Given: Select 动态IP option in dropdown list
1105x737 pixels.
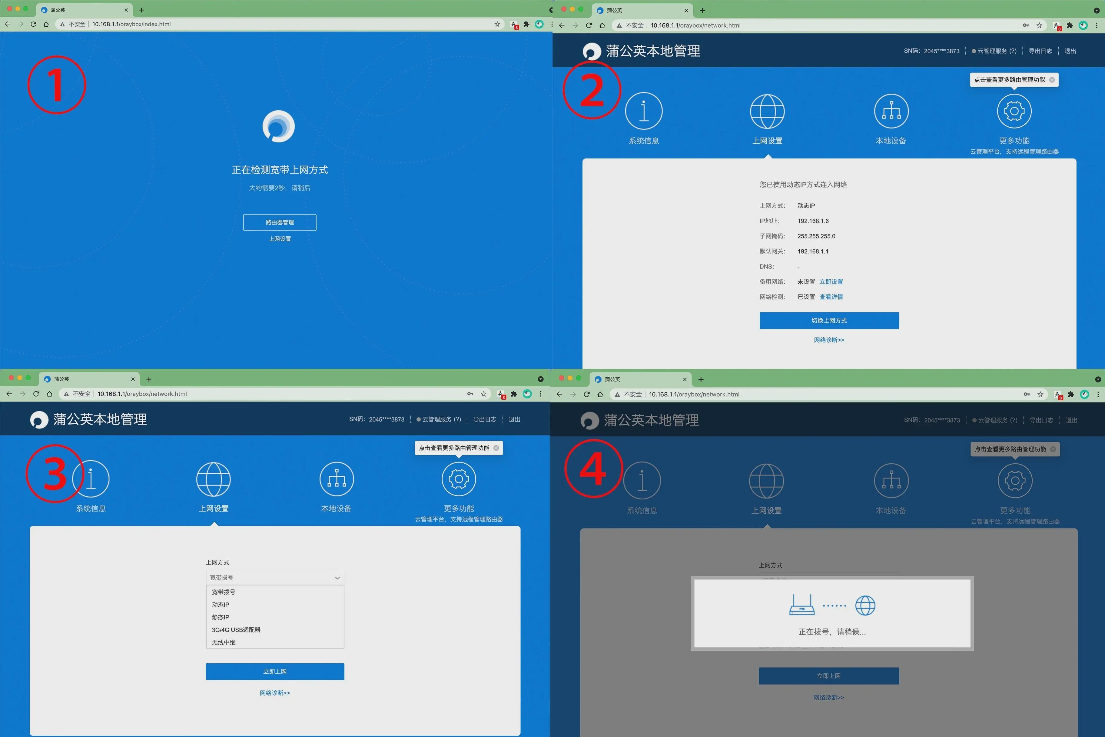Looking at the screenshot, I should tap(275, 605).
